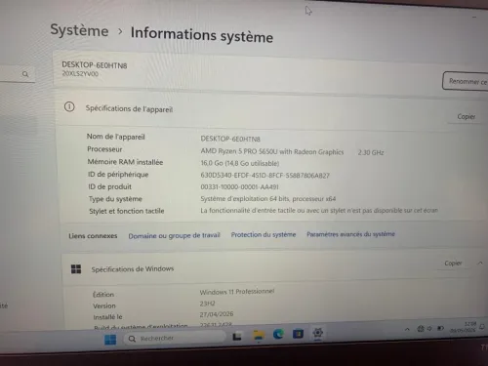Select the 23H2 version value

(207, 304)
